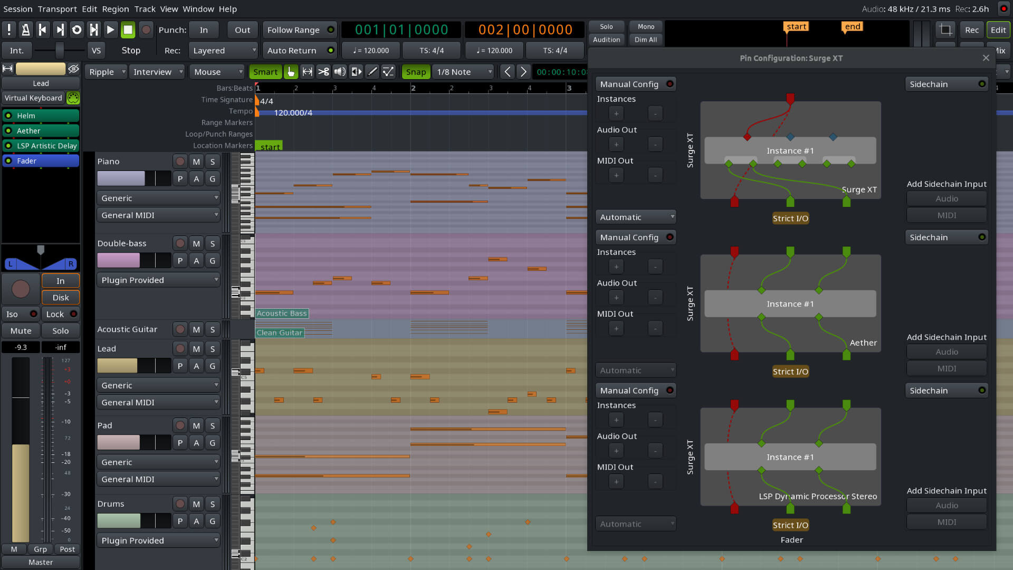Show the Virtual Keyboard
The height and width of the screenshot is (570, 1013).
[x=33, y=98]
